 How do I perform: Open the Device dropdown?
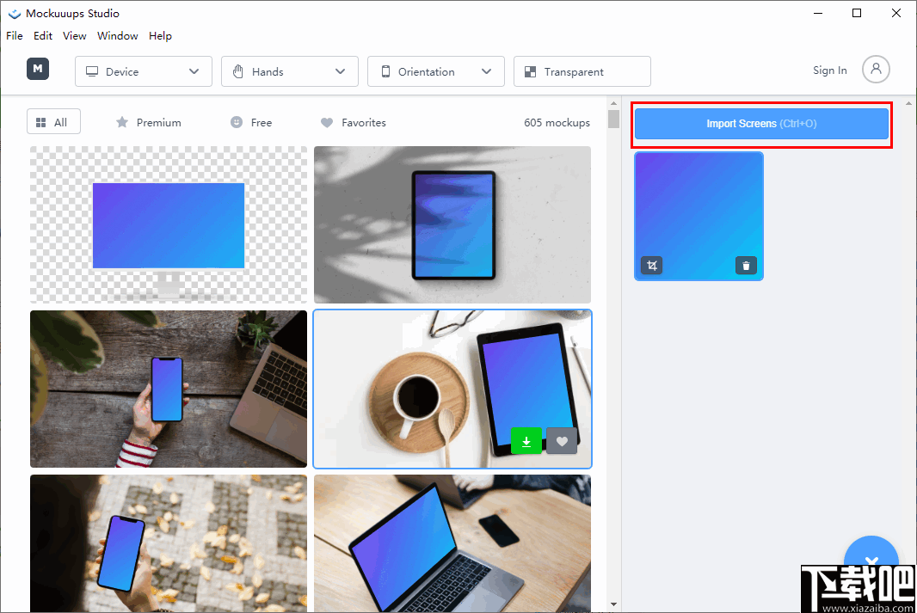143,71
